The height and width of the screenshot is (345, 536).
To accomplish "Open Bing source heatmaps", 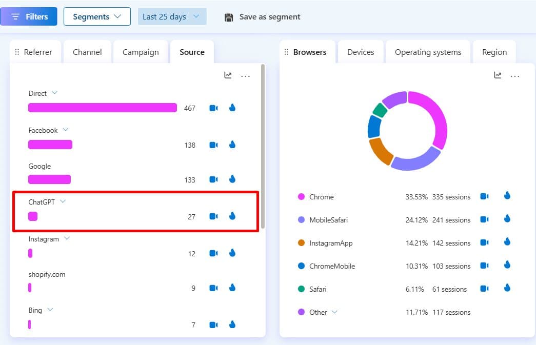I will pyautogui.click(x=232, y=324).
